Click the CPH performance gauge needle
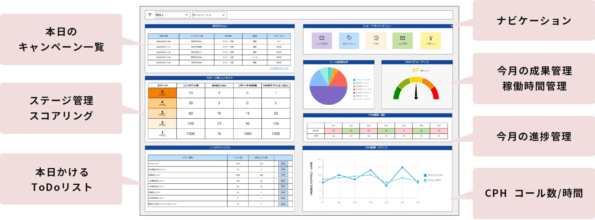This screenshot has height=220, width=595. pos(416,91)
